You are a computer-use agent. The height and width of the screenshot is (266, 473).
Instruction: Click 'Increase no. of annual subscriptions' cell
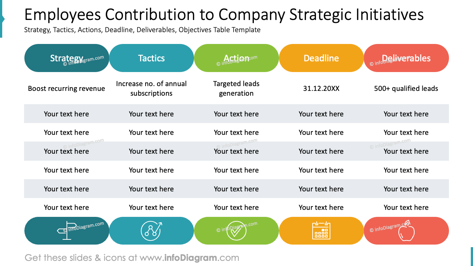152,89
